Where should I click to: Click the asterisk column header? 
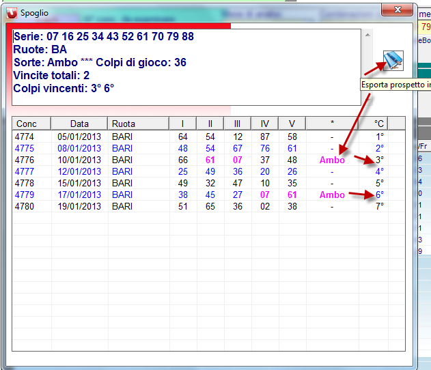click(332, 124)
